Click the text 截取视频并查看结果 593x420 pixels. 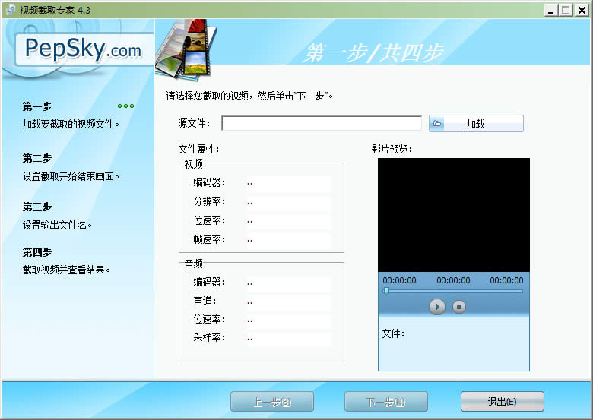(x=66, y=270)
